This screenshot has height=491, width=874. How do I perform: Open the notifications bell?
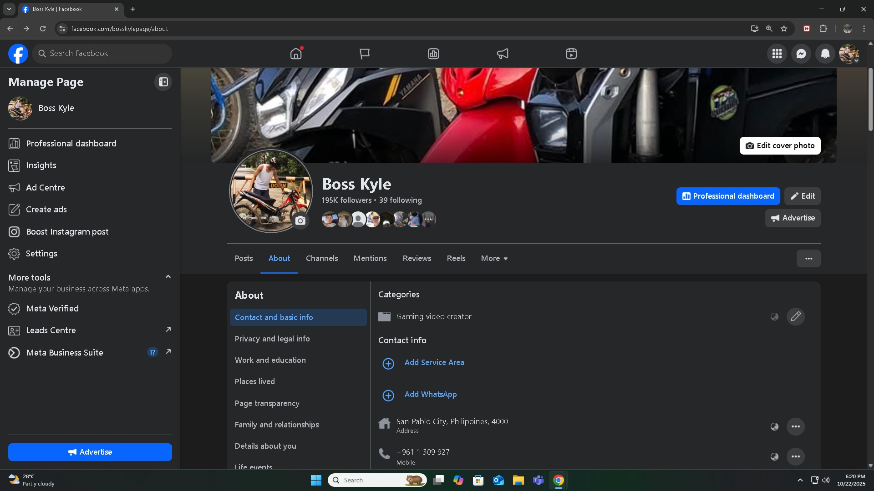(x=825, y=54)
